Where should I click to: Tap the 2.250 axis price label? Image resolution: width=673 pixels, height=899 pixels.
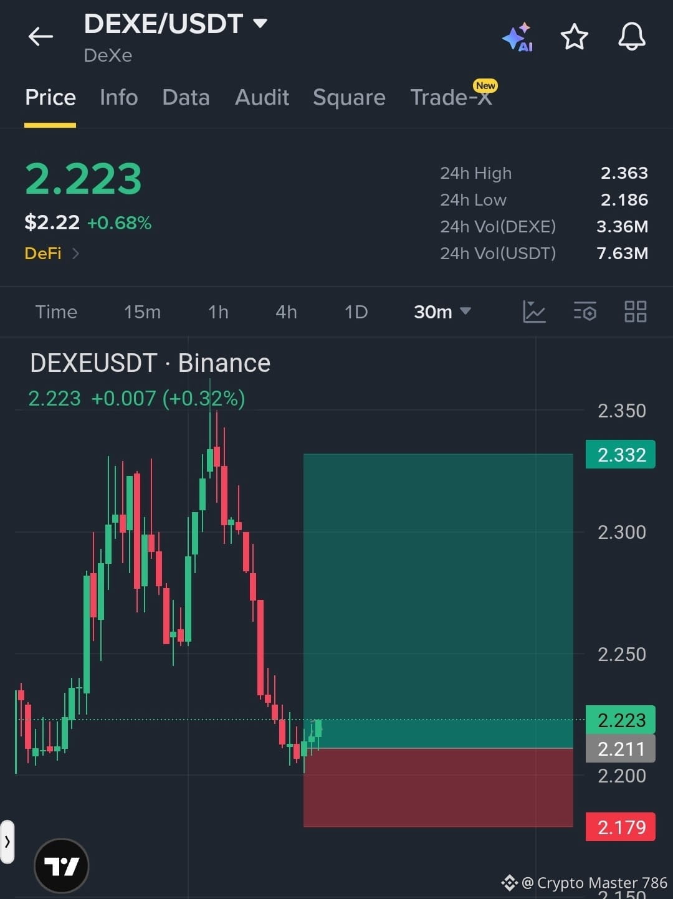(x=621, y=654)
